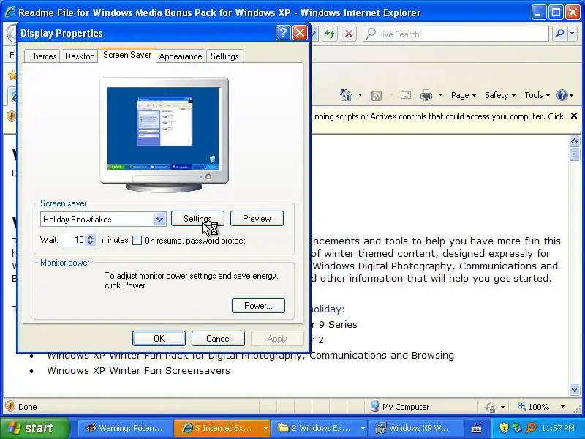Screen dimensions: 585x439
Task: Decrease wait time with down spinner arrow
Action: tap(91, 243)
